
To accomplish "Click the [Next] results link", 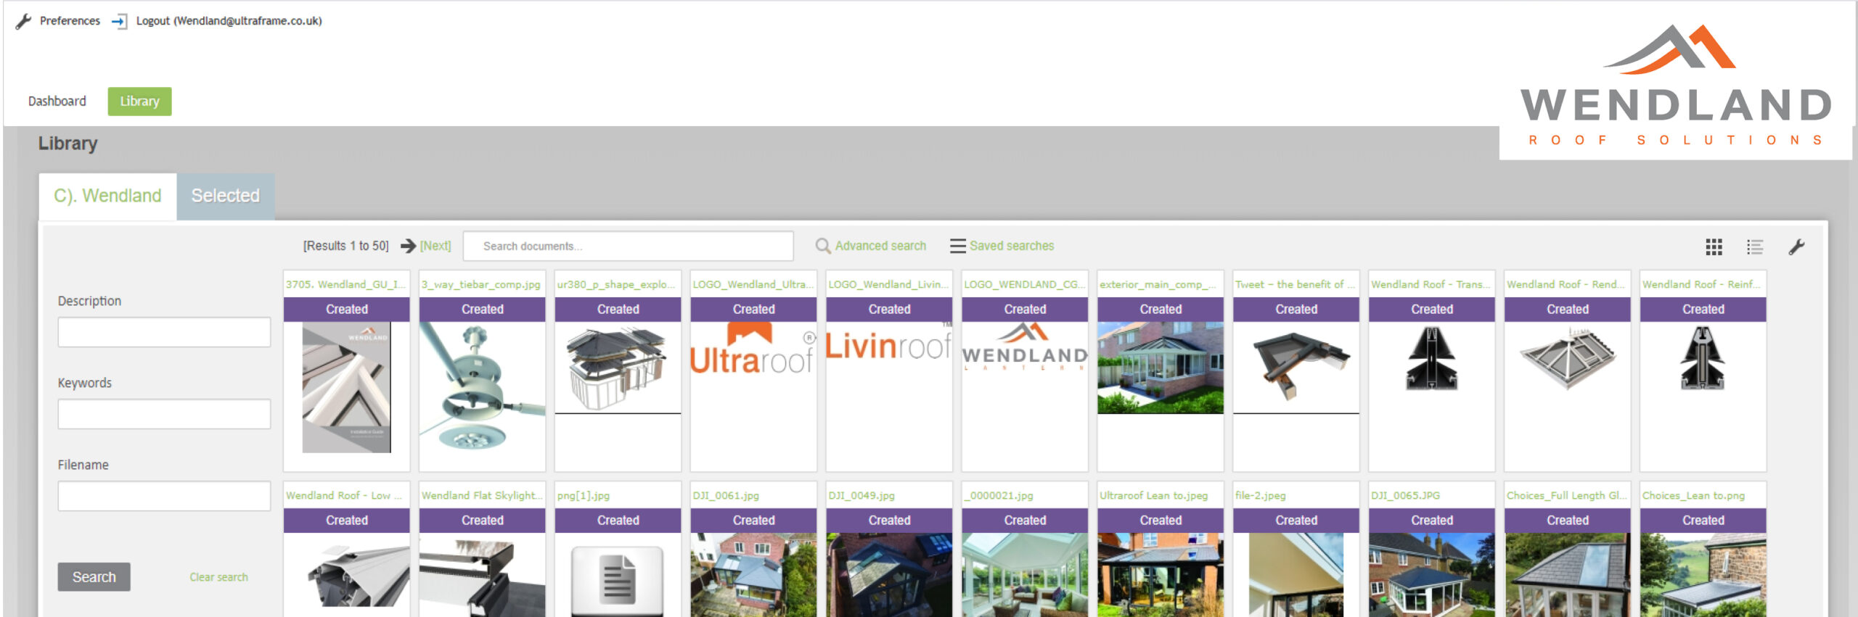I will click(x=435, y=246).
